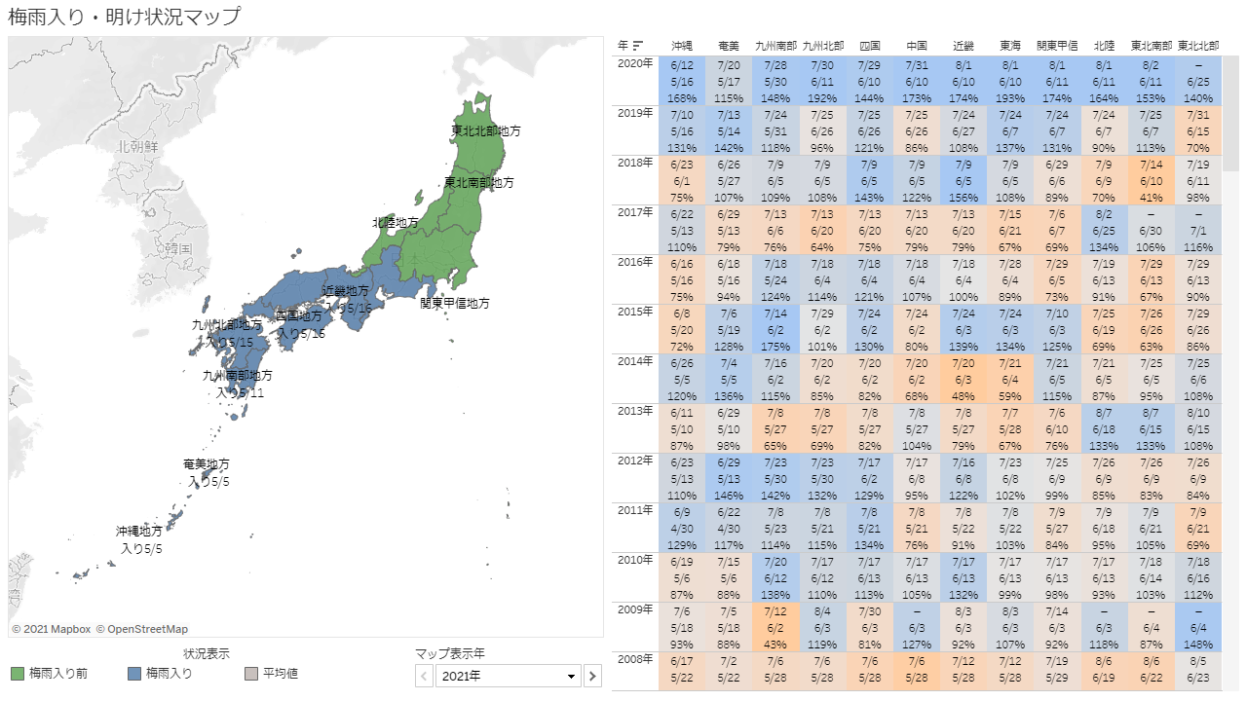Click the blue 梅雨入り legend swatch
Screen dimensions: 1247x701
pos(134,673)
